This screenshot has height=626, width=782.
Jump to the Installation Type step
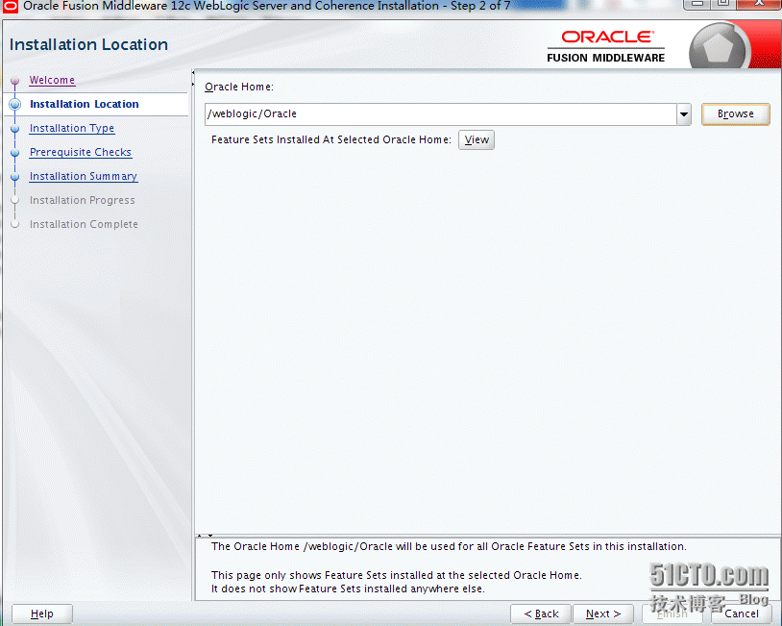click(x=72, y=128)
